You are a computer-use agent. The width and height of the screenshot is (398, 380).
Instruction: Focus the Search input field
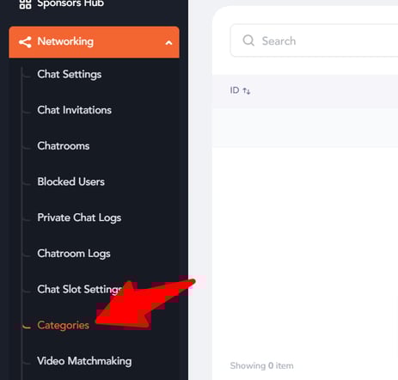click(314, 40)
